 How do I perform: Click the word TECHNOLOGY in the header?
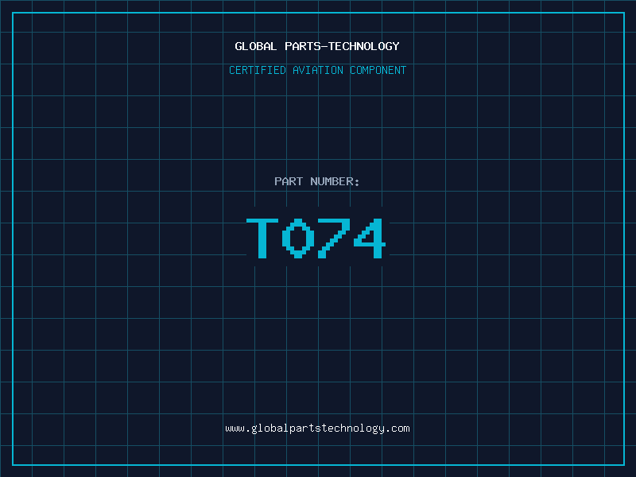[x=364, y=46]
